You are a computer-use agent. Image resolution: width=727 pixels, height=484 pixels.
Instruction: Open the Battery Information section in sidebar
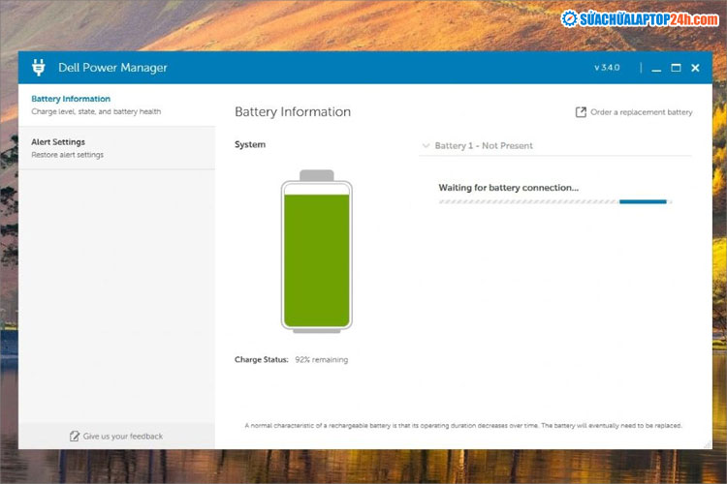point(116,106)
